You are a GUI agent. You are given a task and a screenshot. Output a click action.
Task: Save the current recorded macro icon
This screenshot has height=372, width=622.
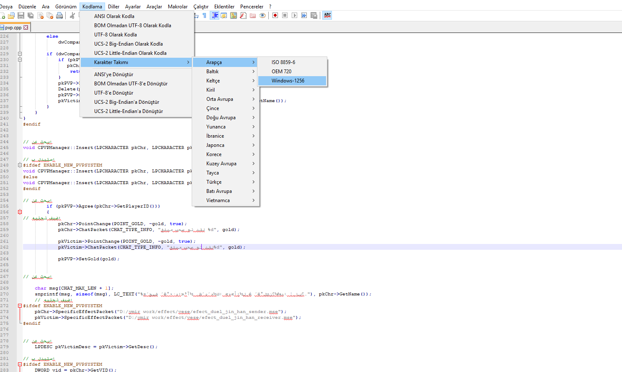click(x=314, y=15)
